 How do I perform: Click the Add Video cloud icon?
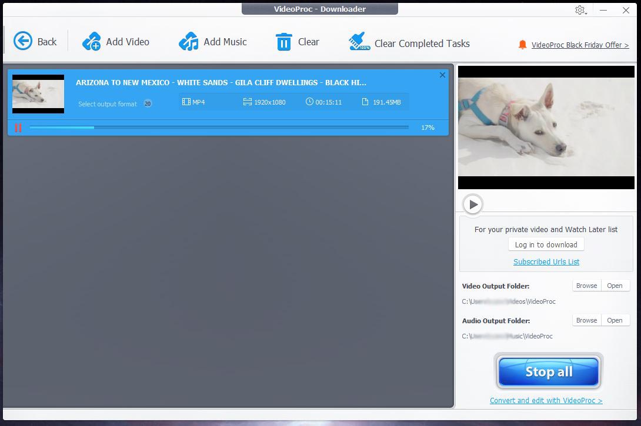click(x=92, y=42)
